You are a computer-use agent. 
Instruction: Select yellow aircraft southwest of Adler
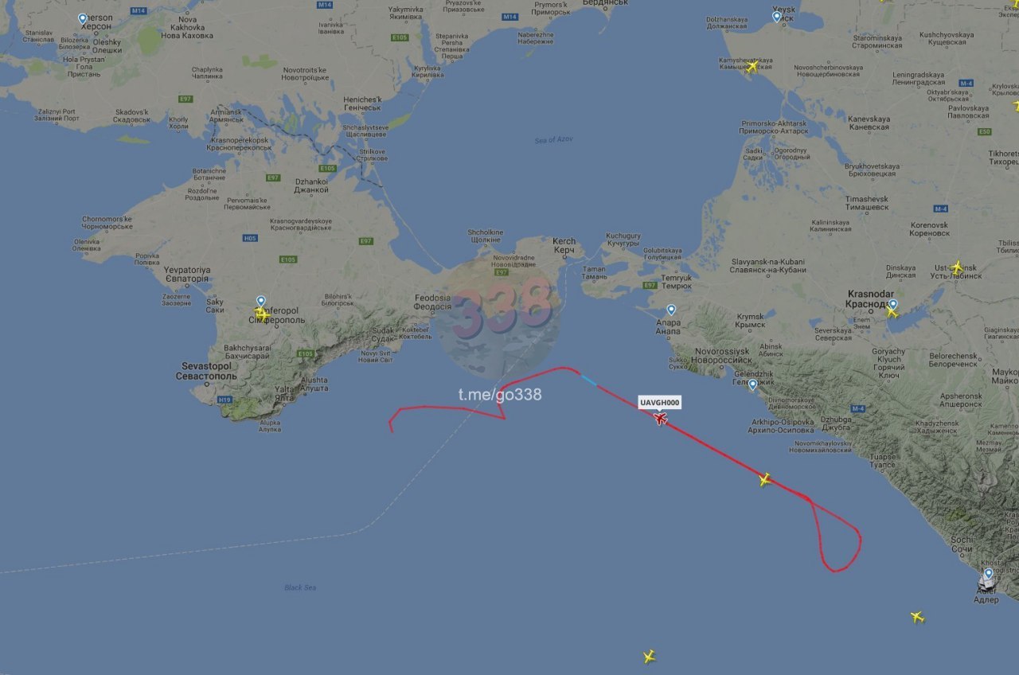pyautogui.click(x=917, y=617)
